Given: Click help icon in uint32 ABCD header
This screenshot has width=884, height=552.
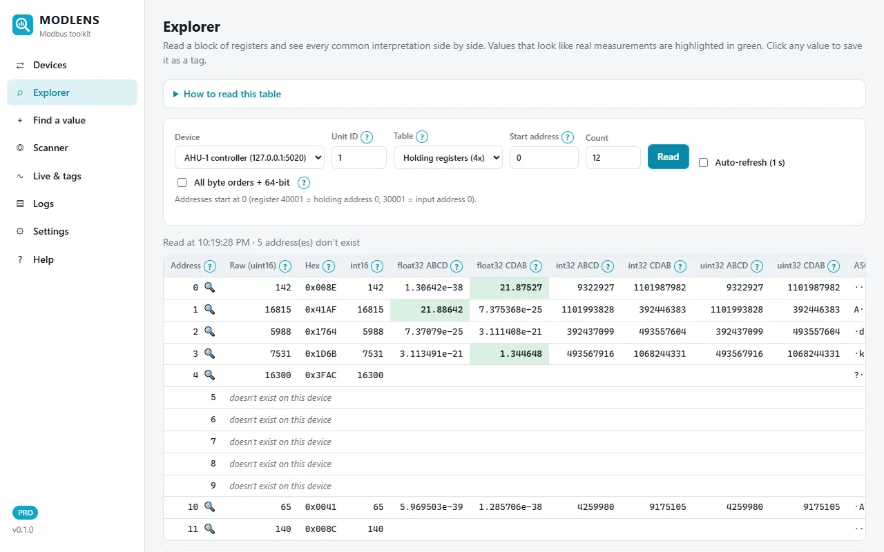Looking at the screenshot, I should (x=757, y=266).
